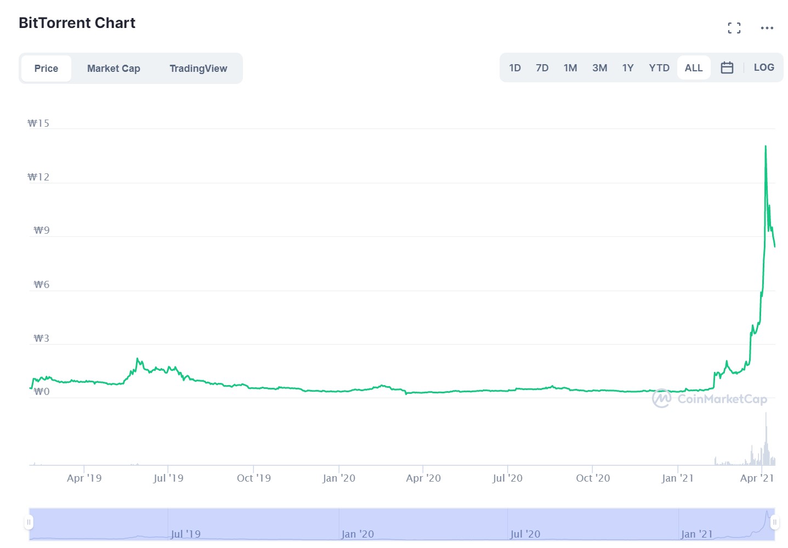Screen dimensions: 788x548
Task: Click the ₩15 price axis label
Action: 38,123
